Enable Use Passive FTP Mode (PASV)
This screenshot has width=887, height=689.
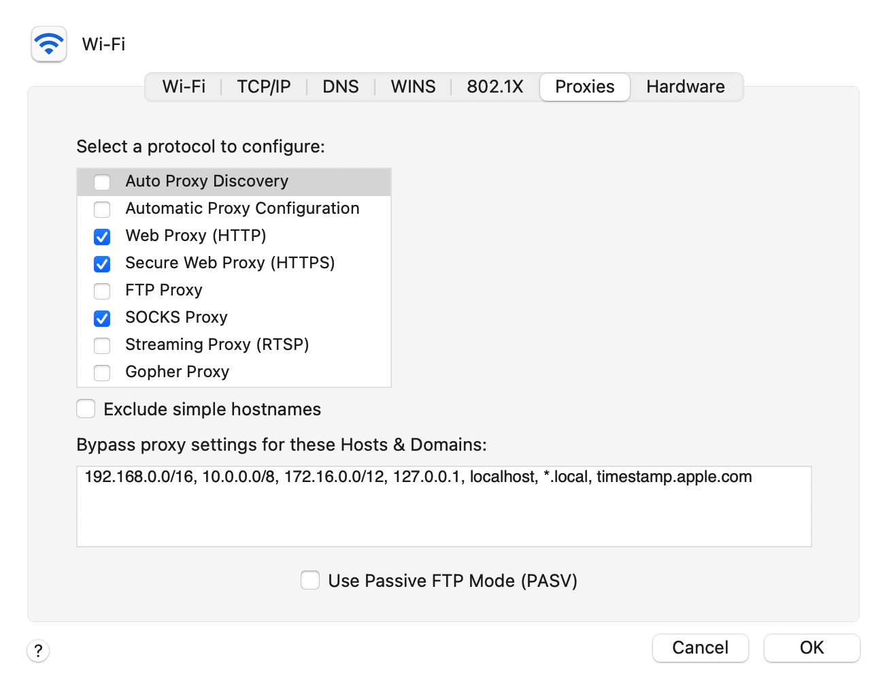pos(310,580)
